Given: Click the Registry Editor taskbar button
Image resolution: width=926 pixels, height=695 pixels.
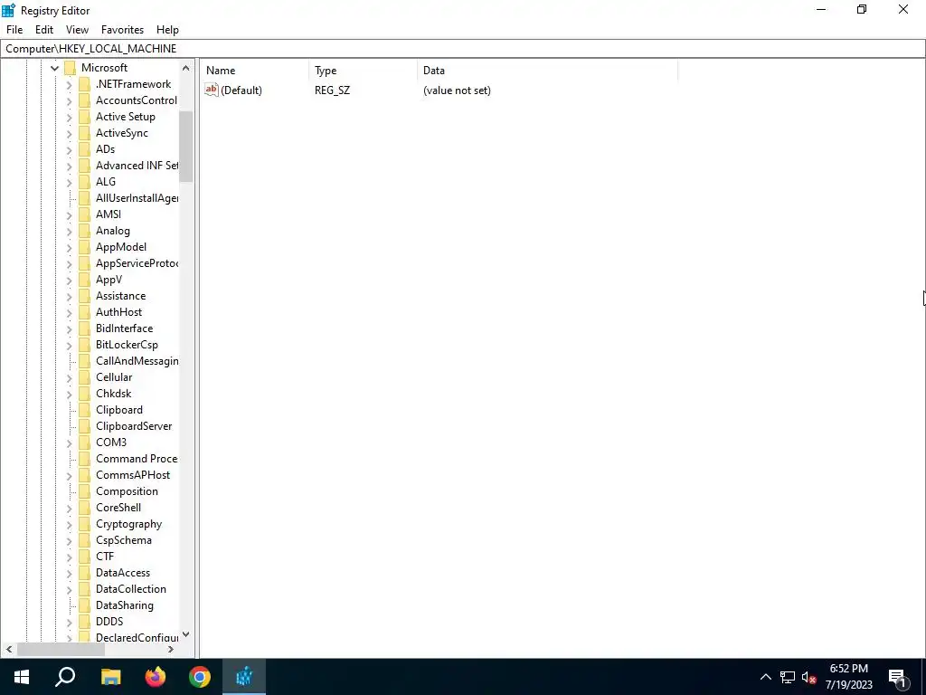Looking at the screenshot, I should point(244,677).
